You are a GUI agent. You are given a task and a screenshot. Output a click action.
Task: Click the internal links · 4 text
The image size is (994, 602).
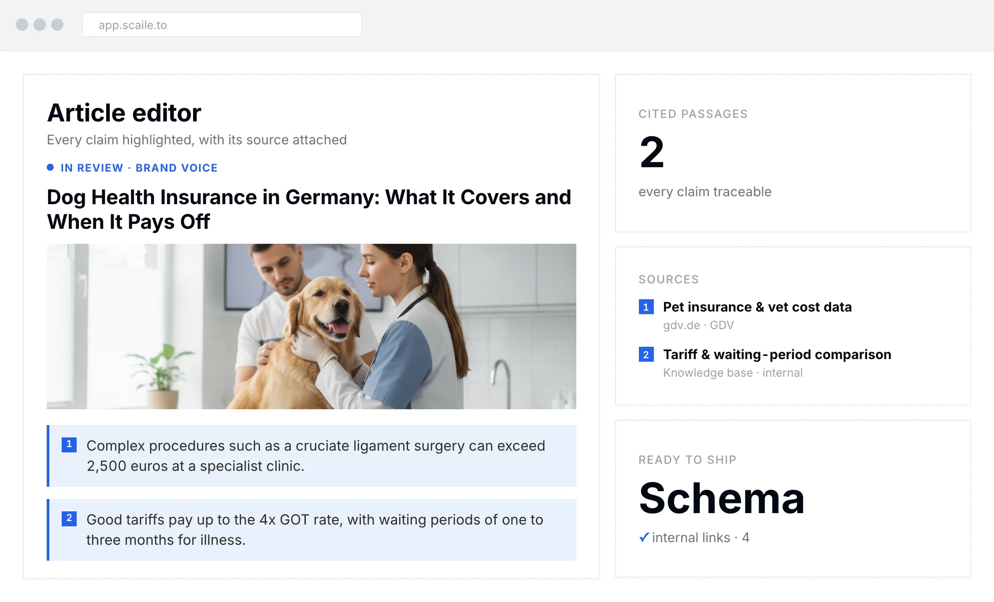click(x=701, y=537)
